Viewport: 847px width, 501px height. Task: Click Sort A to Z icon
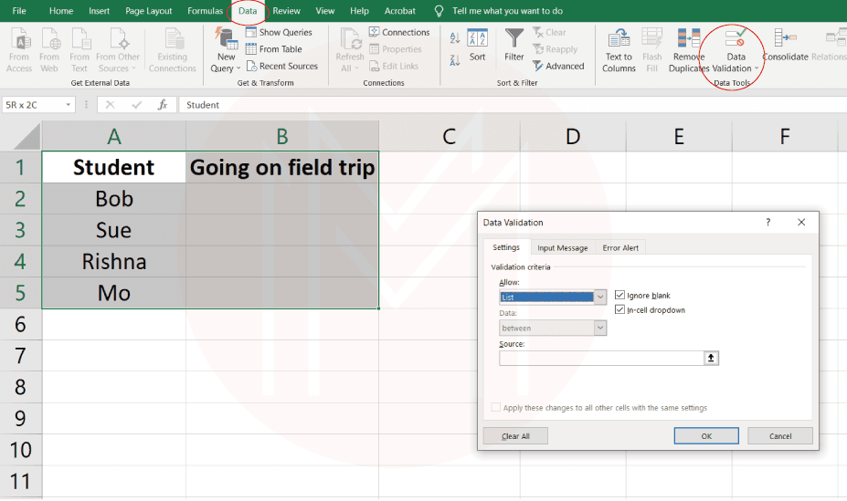pos(454,37)
